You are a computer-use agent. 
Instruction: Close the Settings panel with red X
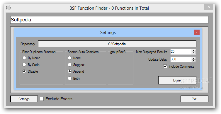pos(197,33)
